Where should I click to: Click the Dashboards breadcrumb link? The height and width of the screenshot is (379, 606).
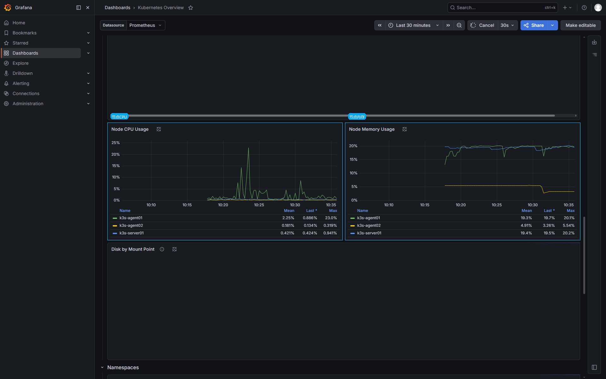117,8
